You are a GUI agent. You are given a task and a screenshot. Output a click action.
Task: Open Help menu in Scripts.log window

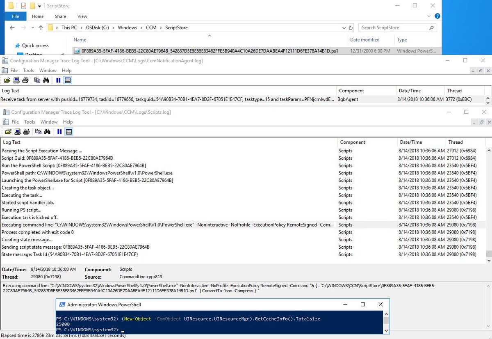click(x=68, y=122)
